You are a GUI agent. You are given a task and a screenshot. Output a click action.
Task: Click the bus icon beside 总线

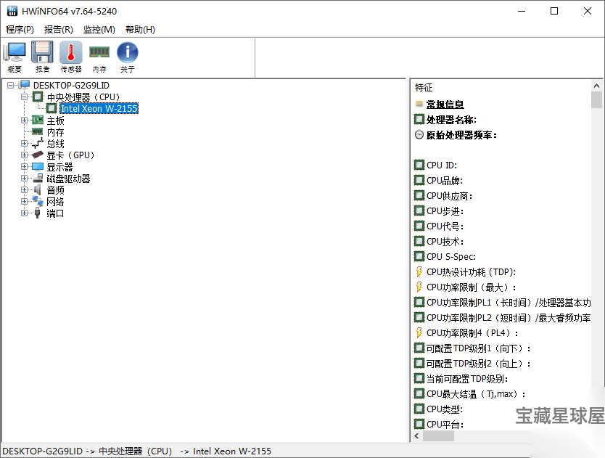pyautogui.click(x=38, y=143)
